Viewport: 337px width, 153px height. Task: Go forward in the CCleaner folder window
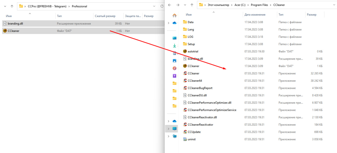178,5
